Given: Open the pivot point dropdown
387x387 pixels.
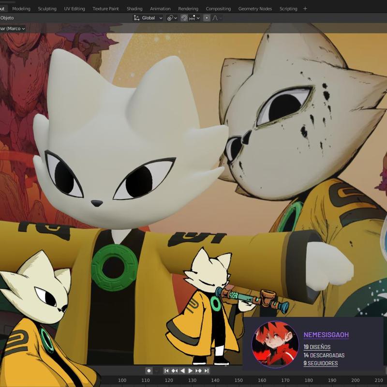Looking at the screenshot, I should point(172,18).
